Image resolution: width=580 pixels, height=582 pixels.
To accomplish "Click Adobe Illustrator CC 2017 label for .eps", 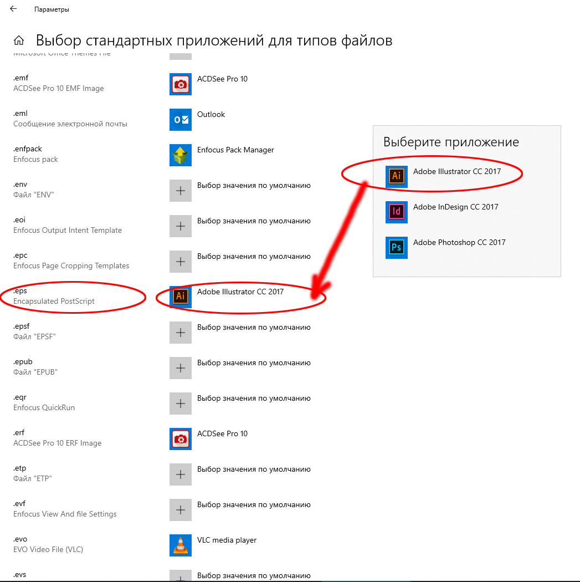I will coord(240,292).
